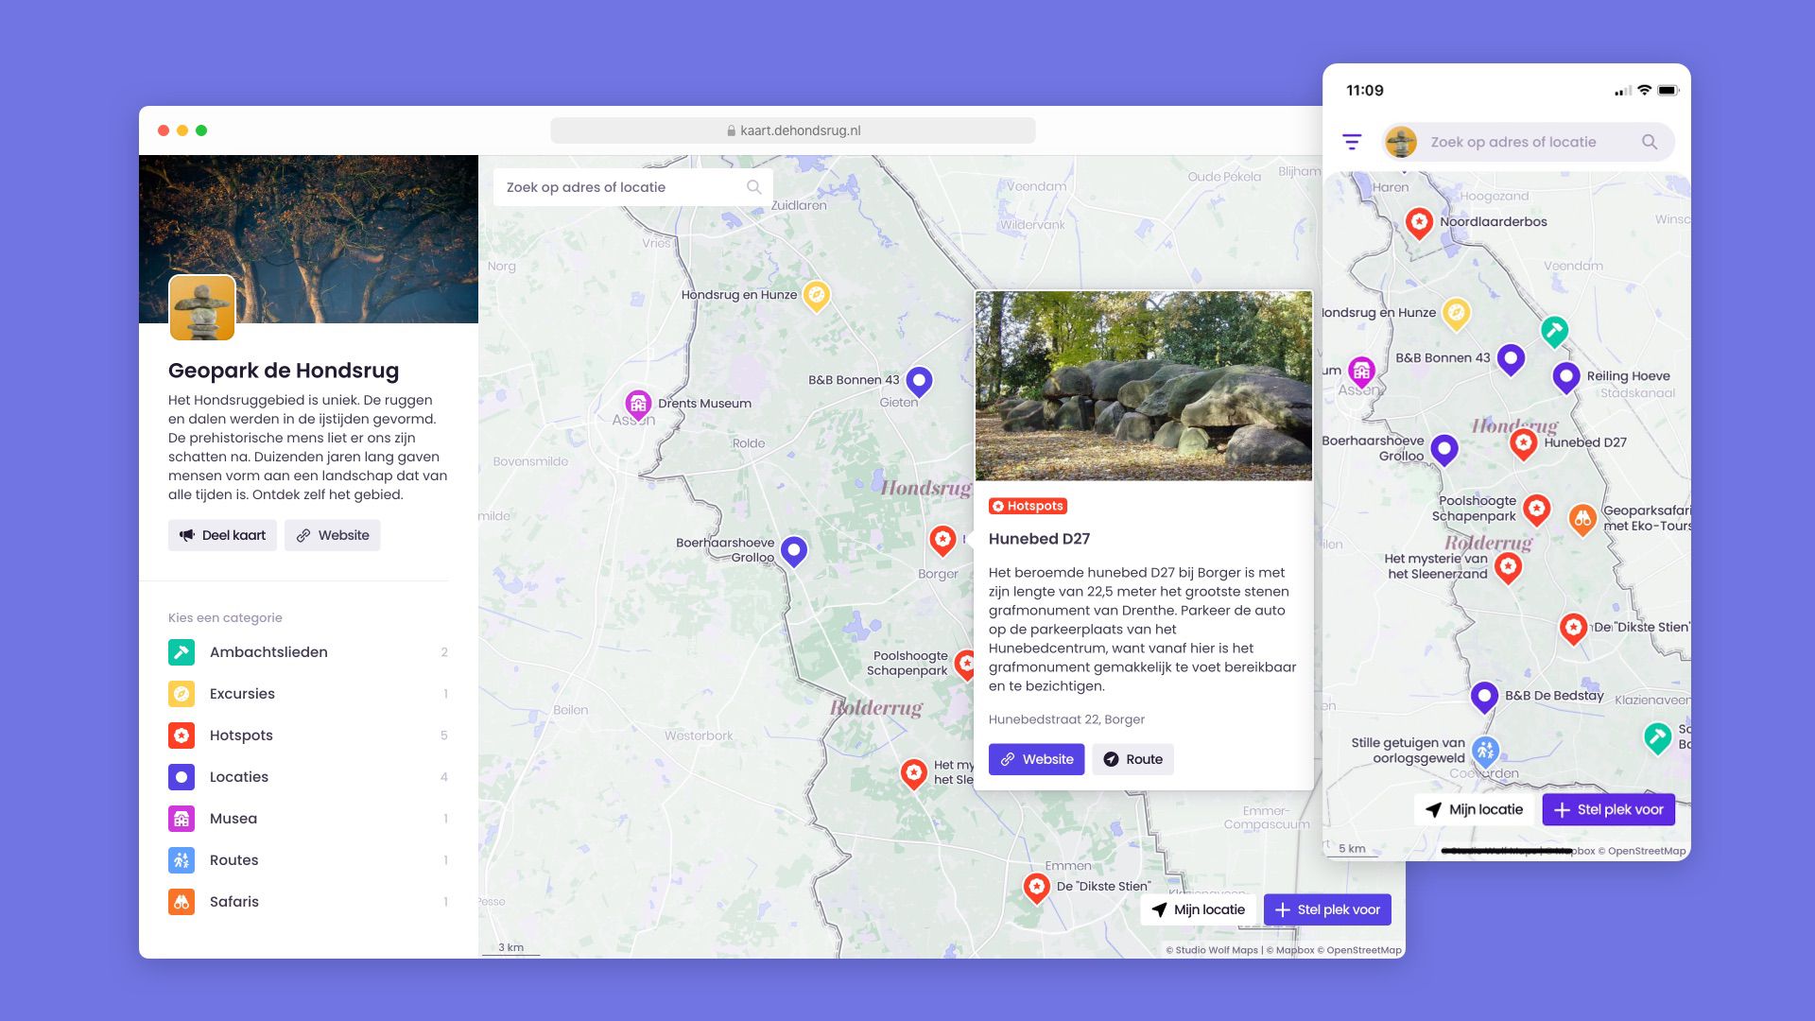
Task: Select the B&B Bonnen 43 location pin
Action: click(919, 380)
